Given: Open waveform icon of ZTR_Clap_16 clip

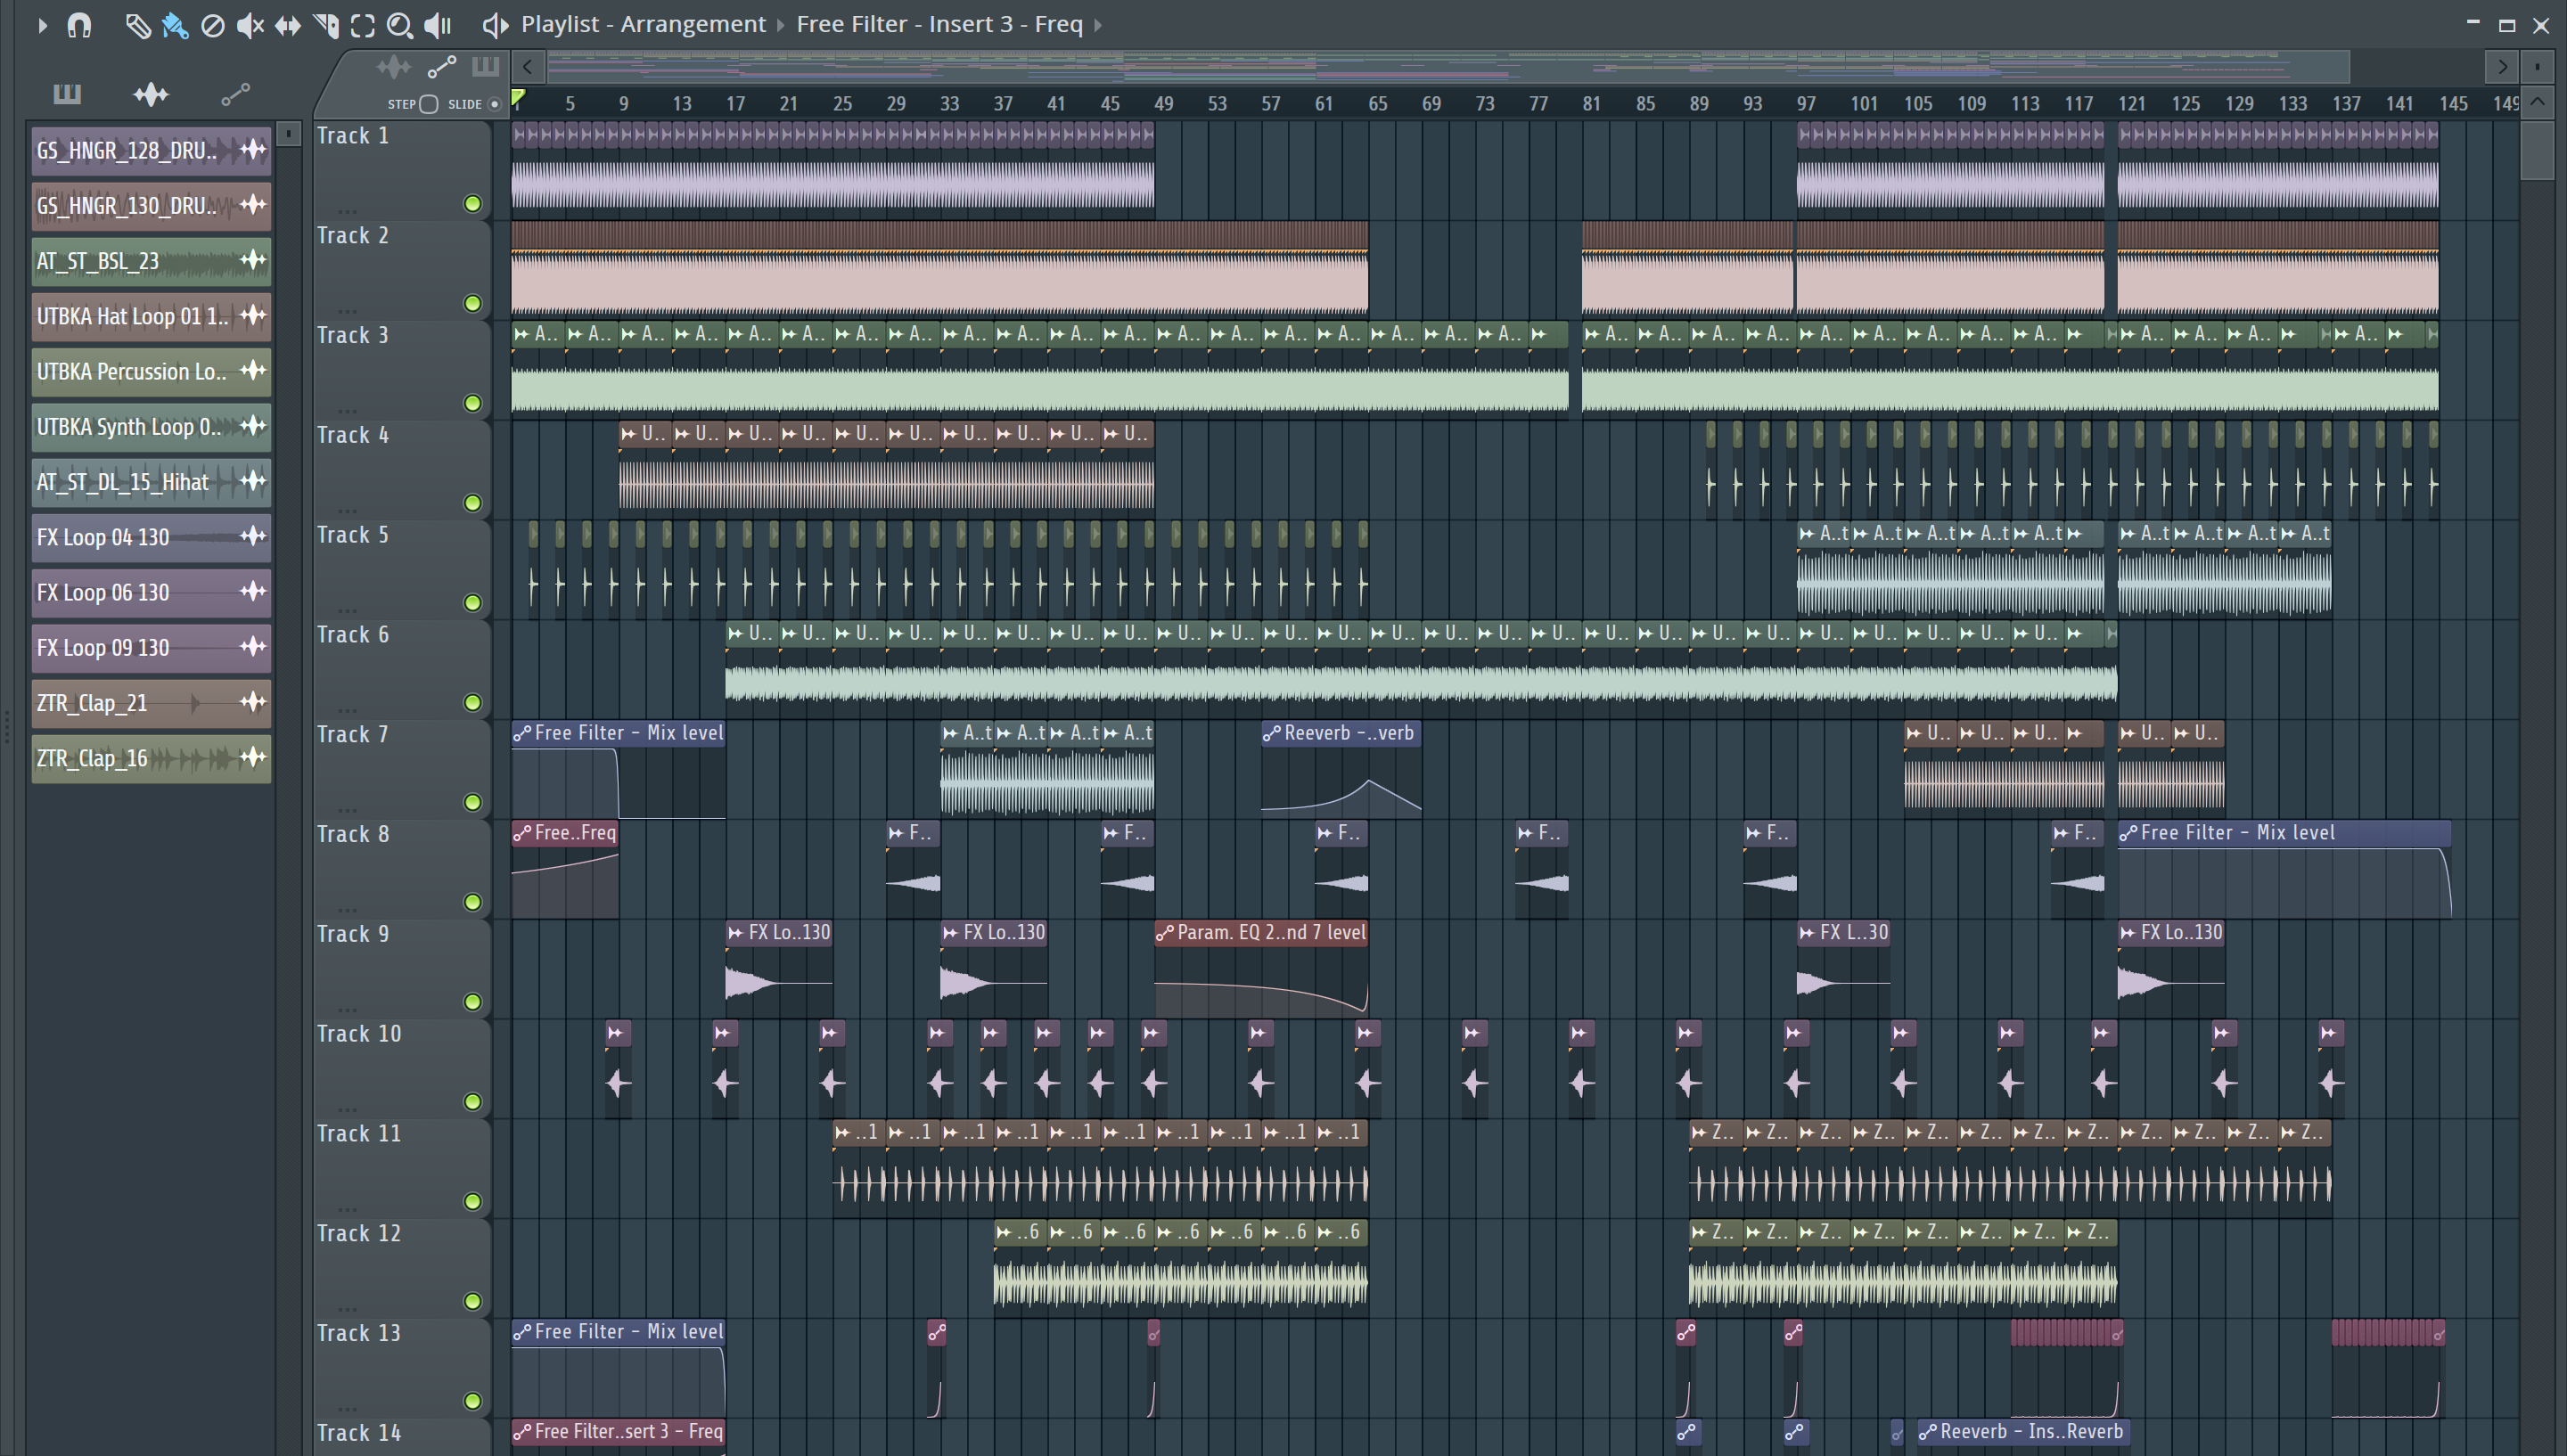Looking at the screenshot, I should coord(253,758).
